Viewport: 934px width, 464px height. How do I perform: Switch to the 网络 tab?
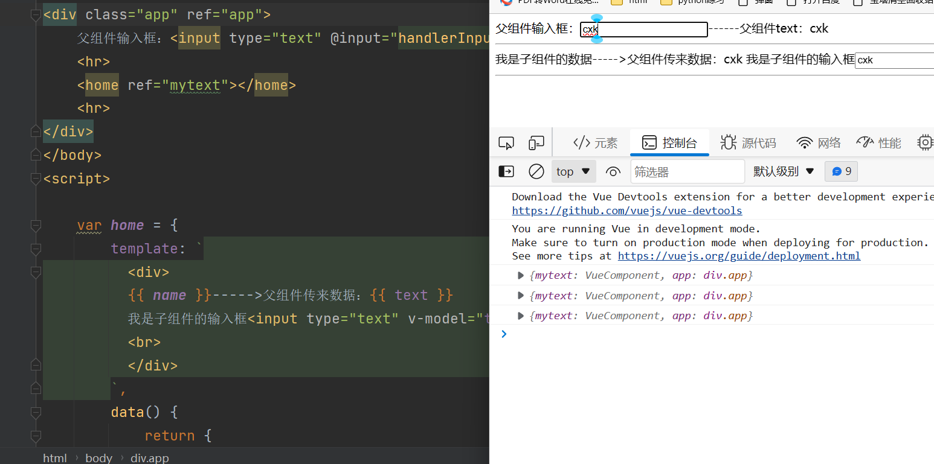[x=819, y=142]
